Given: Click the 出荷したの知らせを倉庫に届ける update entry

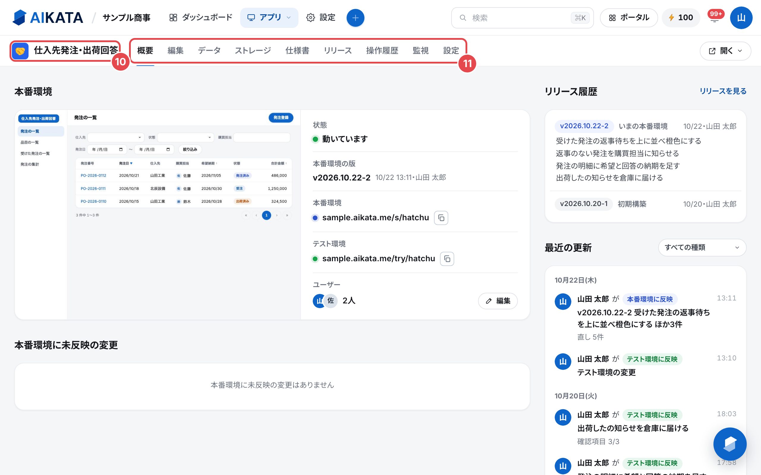Looking at the screenshot, I should coord(633,428).
